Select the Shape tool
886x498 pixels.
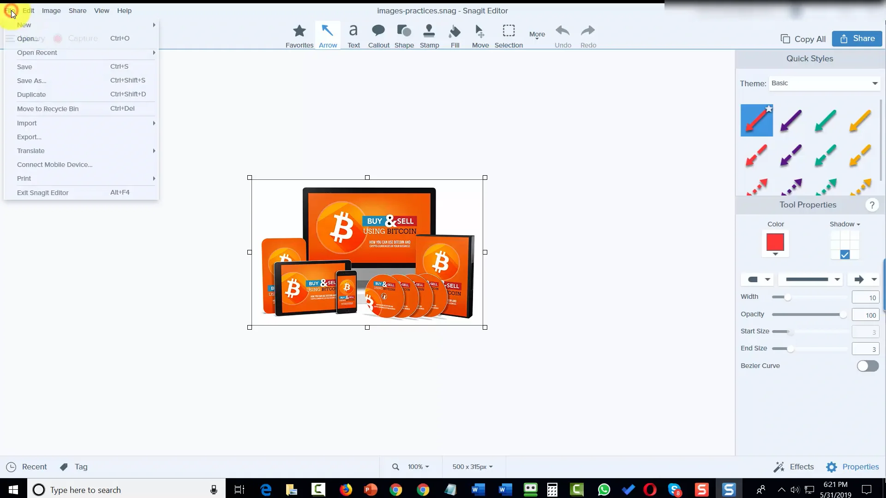click(404, 36)
